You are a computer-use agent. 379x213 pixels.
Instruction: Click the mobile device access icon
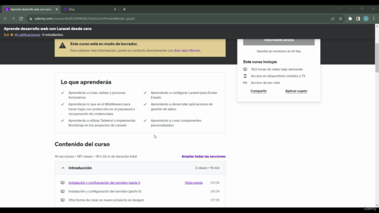[x=245, y=76]
